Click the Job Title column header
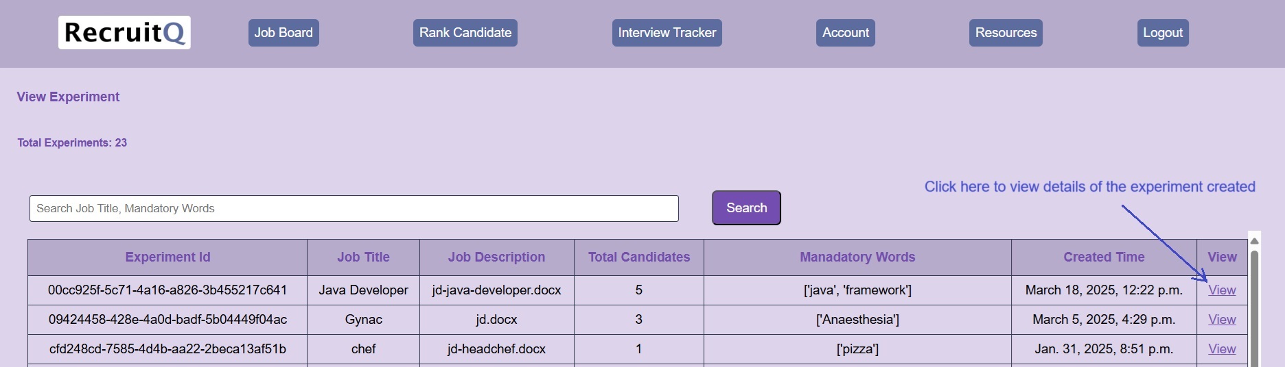Image resolution: width=1285 pixels, height=367 pixels. [363, 257]
